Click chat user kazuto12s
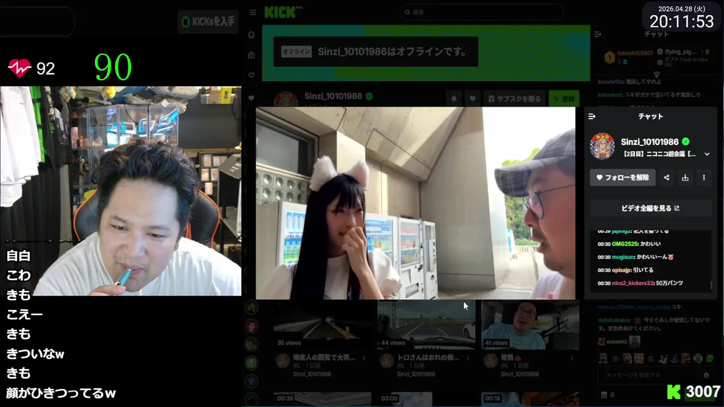724x407 pixels. tap(610, 83)
